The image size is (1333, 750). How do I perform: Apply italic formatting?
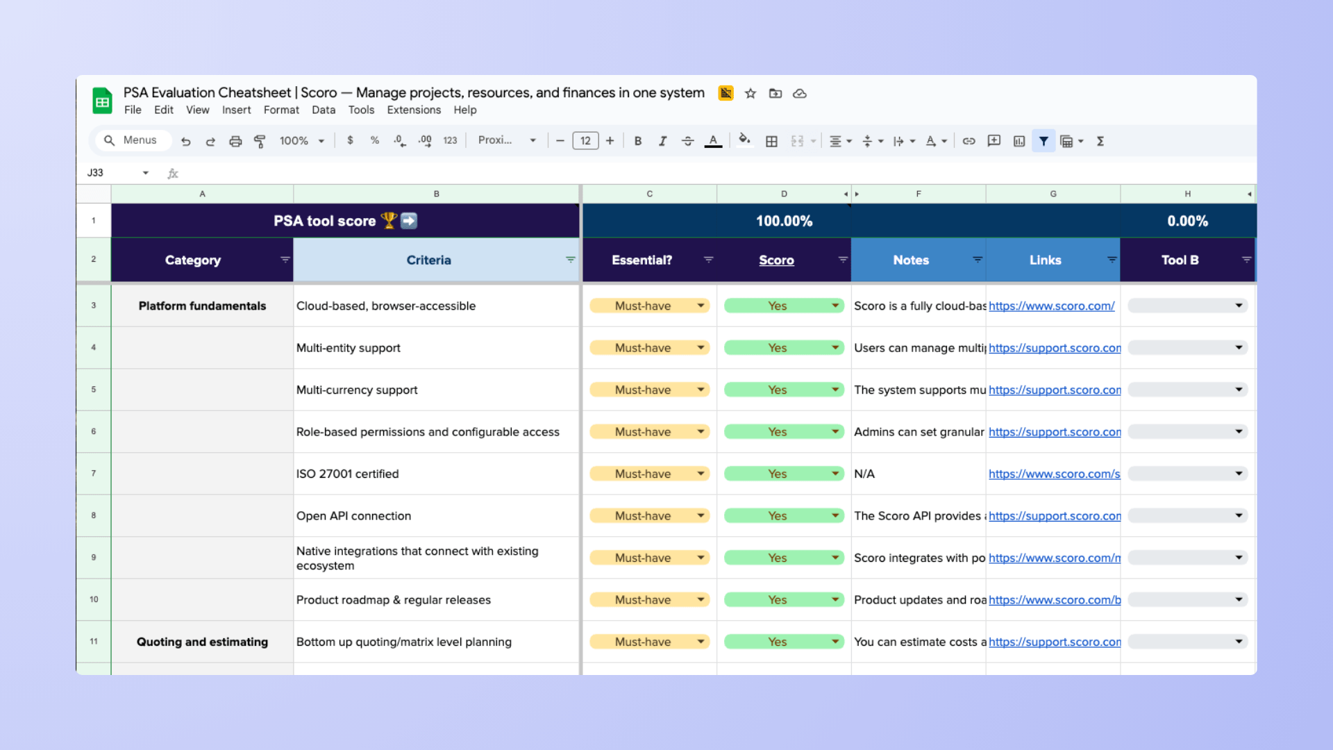click(x=663, y=141)
